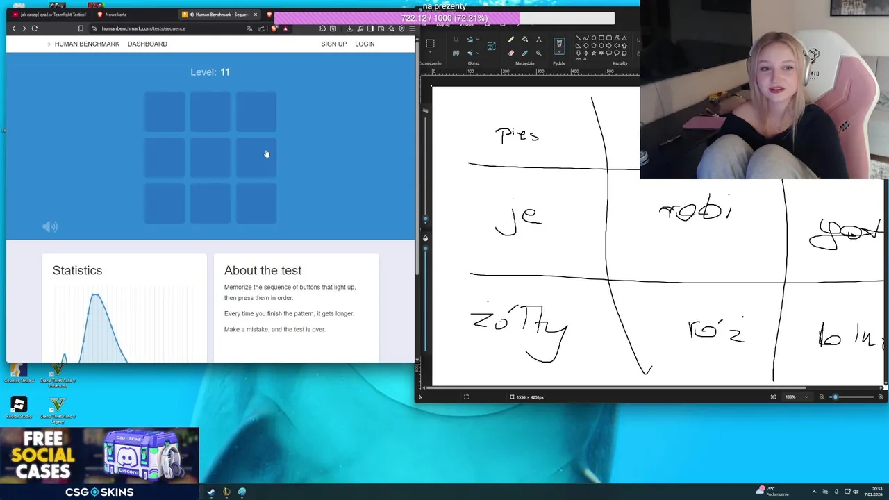Image resolution: width=889 pixels, height=500 pixels.
Task: Select the Text tool in Paint
Action: [539, 40]
